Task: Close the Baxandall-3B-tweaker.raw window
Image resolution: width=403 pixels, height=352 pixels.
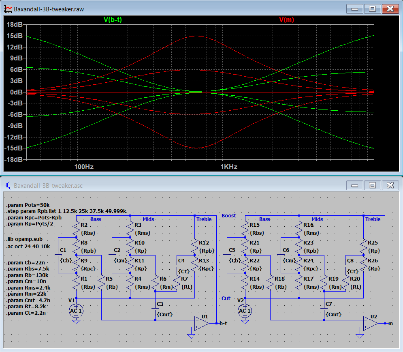Action: tap(390, 9)
